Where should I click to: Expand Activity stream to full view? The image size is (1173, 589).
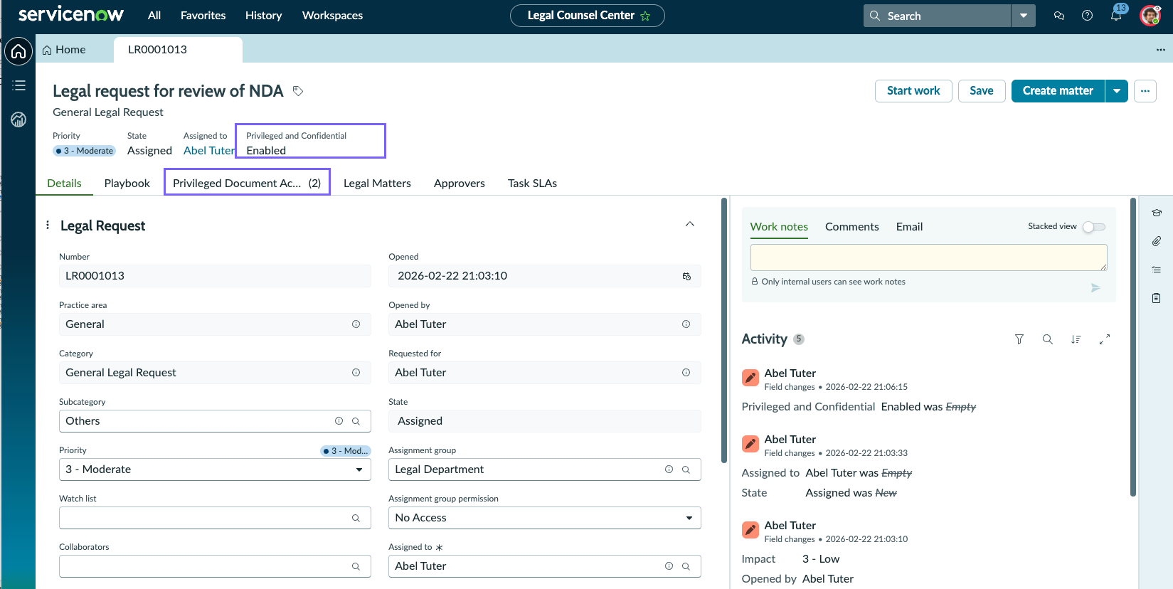coord(1105,339)
